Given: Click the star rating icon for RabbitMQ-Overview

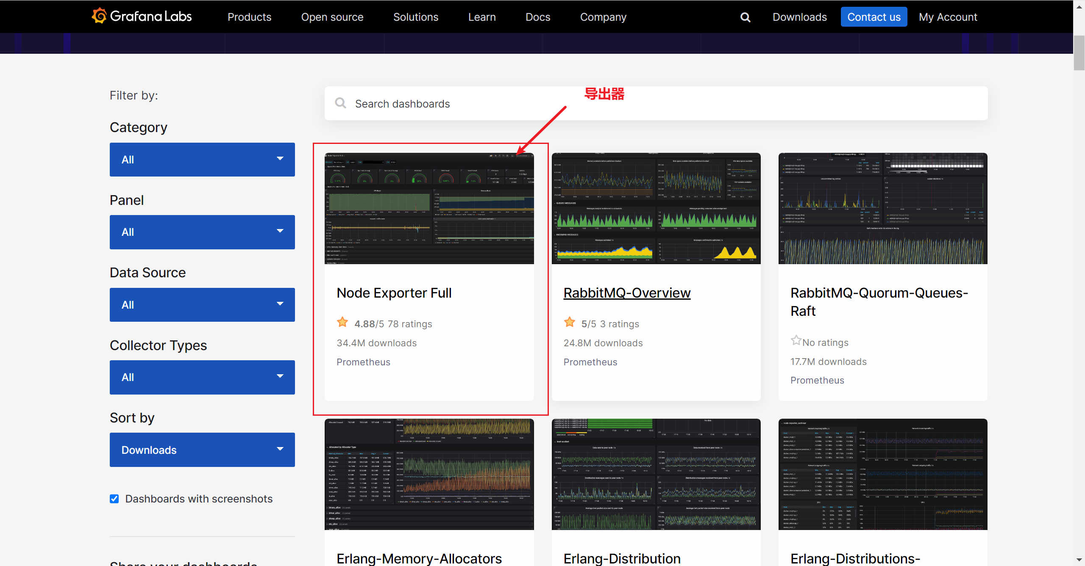Looking at the screenshot, I should tap(570, 322).
